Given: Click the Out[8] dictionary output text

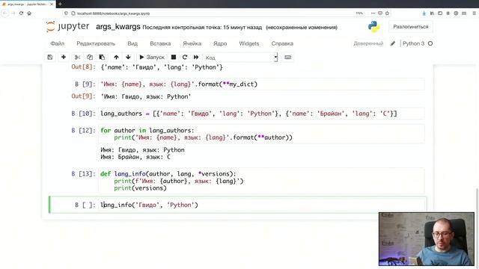Looking at the screenshot, I should tap(162, 67).
